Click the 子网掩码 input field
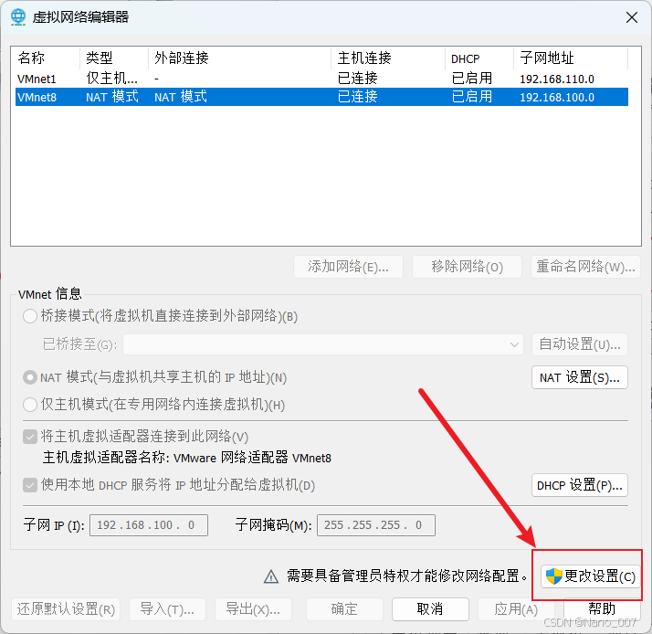 click(x=376, y=525)
